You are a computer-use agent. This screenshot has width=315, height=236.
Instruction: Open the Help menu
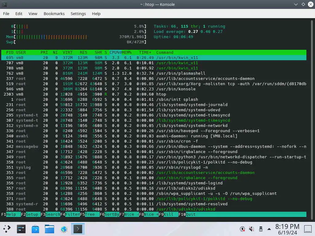pos(96,14)
